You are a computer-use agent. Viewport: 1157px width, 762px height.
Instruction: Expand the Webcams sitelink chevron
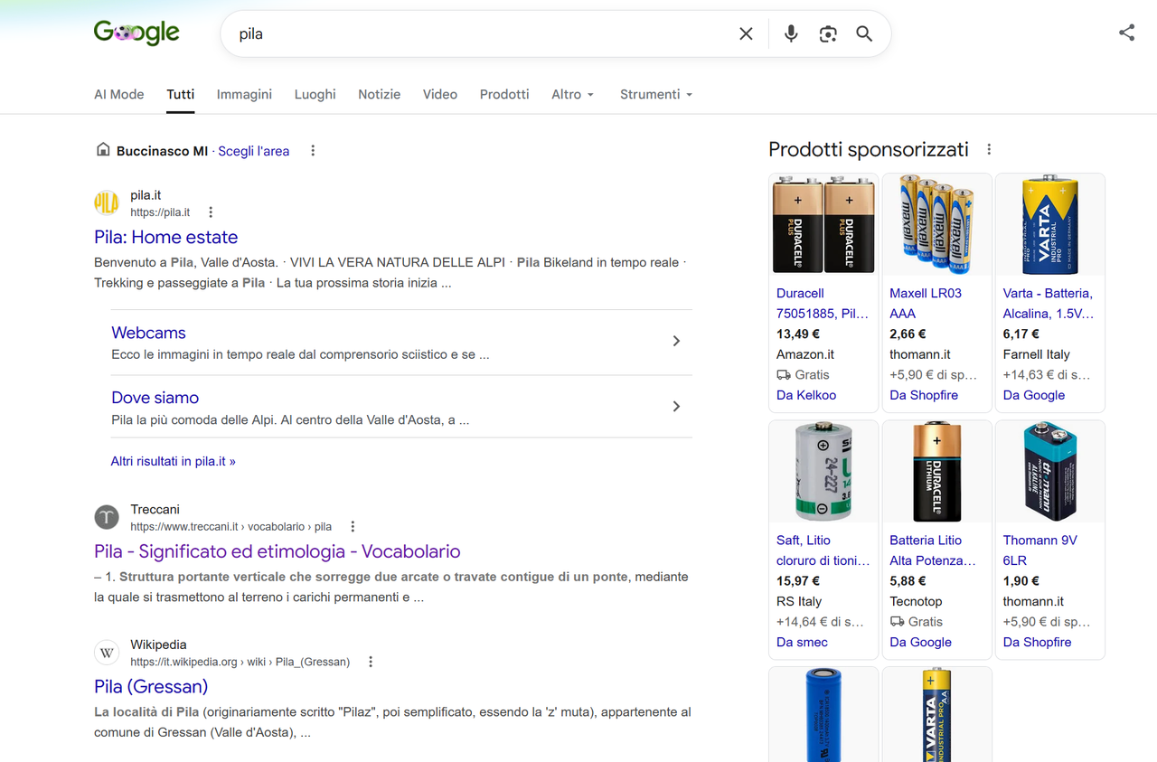pyautogui.click(x=676, y=341)
